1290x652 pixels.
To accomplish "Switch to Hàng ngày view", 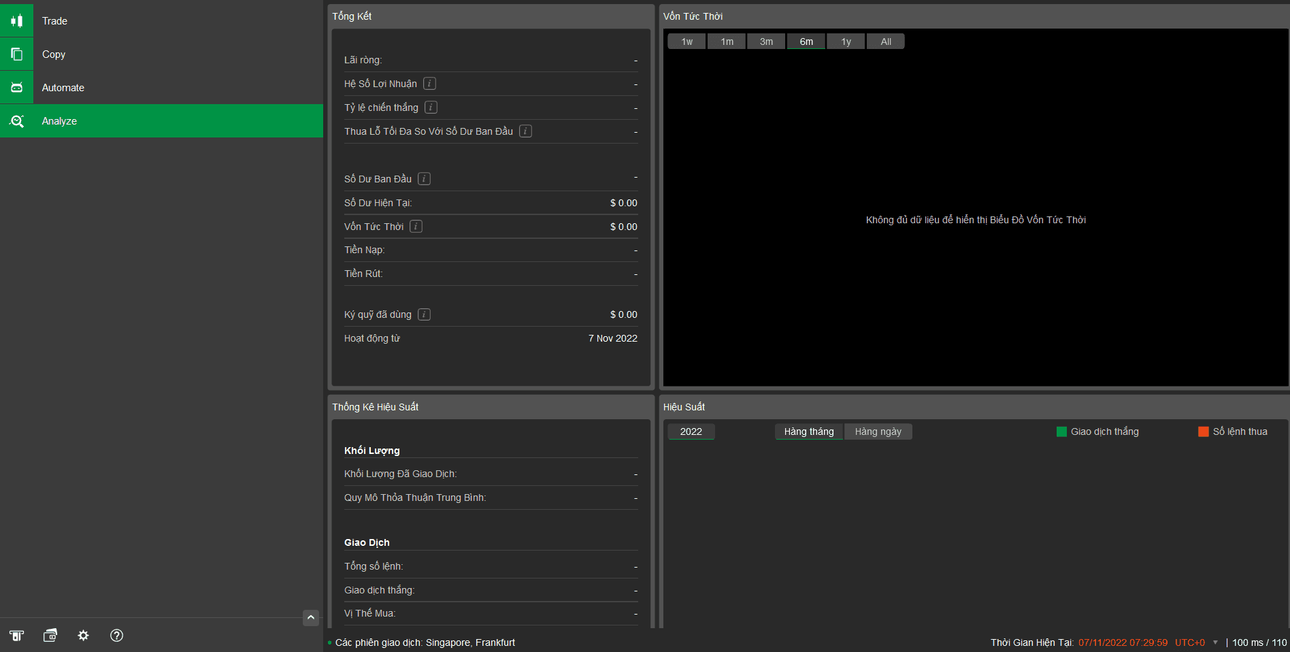I will click(878, 431).
